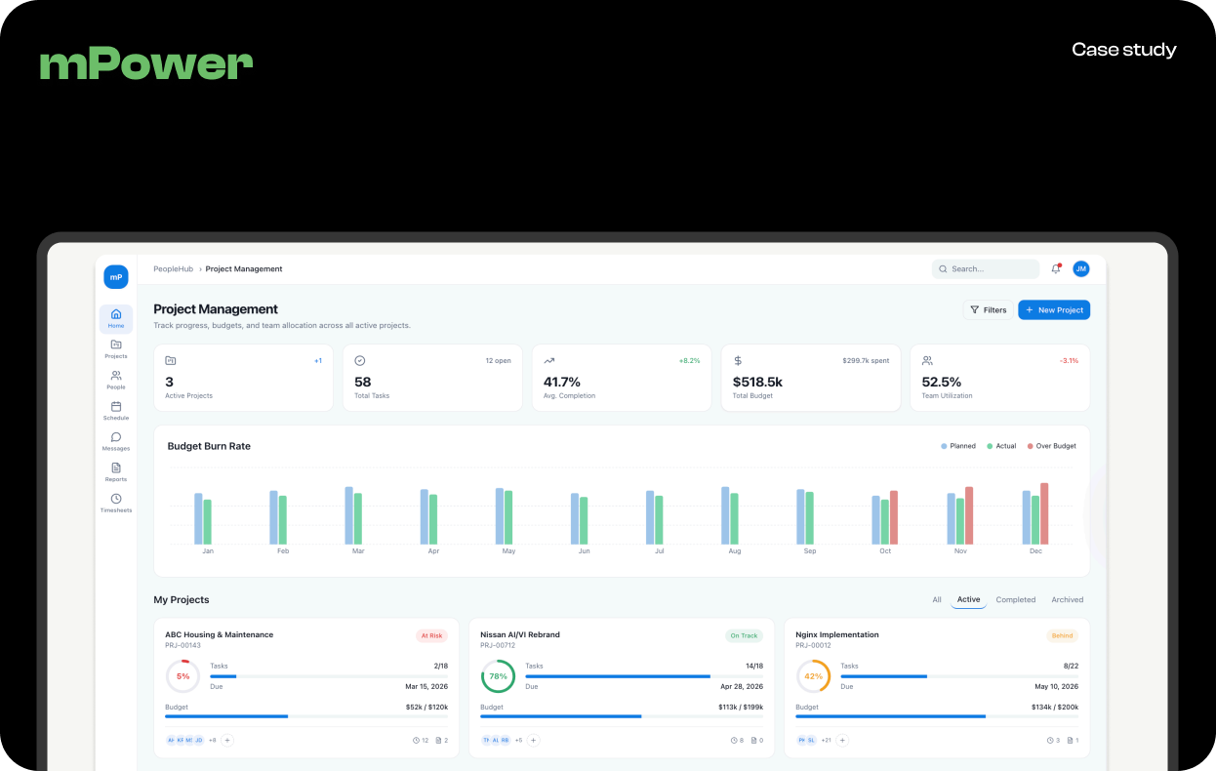Open the Reports sidebar icon
Screen dimensions: 1216x771
[116, 471]
